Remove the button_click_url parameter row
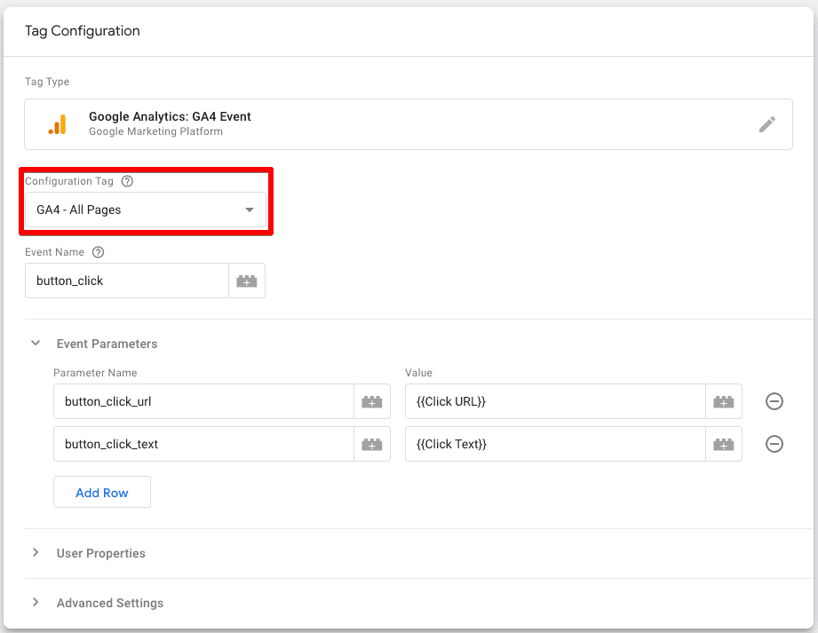This screenshot has width=818, height=633. point(774,401)
